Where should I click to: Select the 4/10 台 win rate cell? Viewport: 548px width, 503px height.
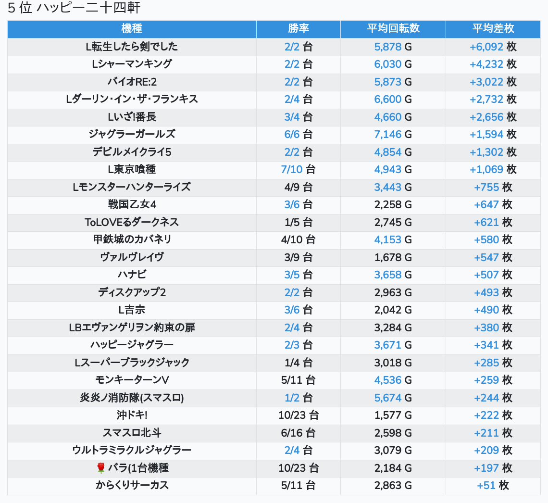pyautogui.click(x=299, y=240)
